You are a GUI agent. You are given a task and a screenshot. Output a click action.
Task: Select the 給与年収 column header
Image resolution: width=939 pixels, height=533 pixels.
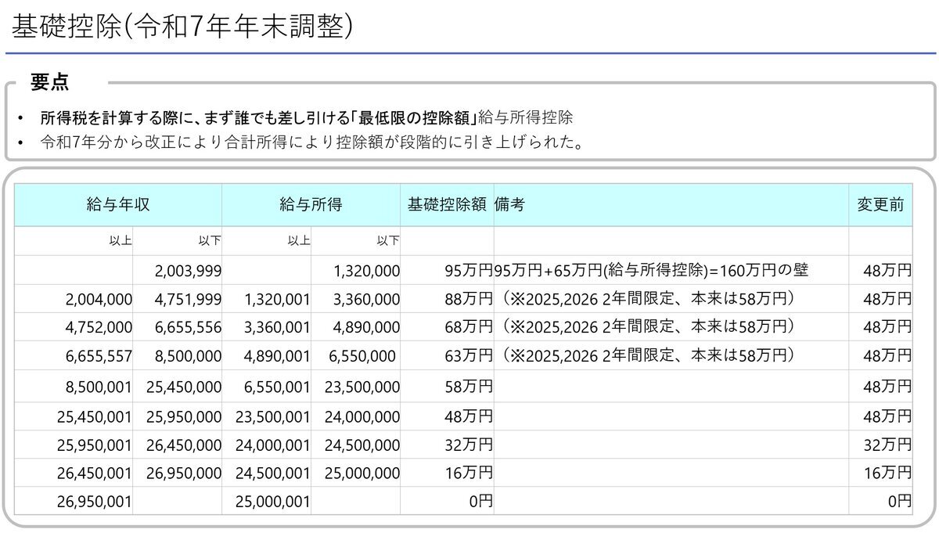[x=118, y=205]
